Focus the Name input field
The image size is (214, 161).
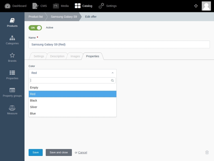click(x=119, y=44)
